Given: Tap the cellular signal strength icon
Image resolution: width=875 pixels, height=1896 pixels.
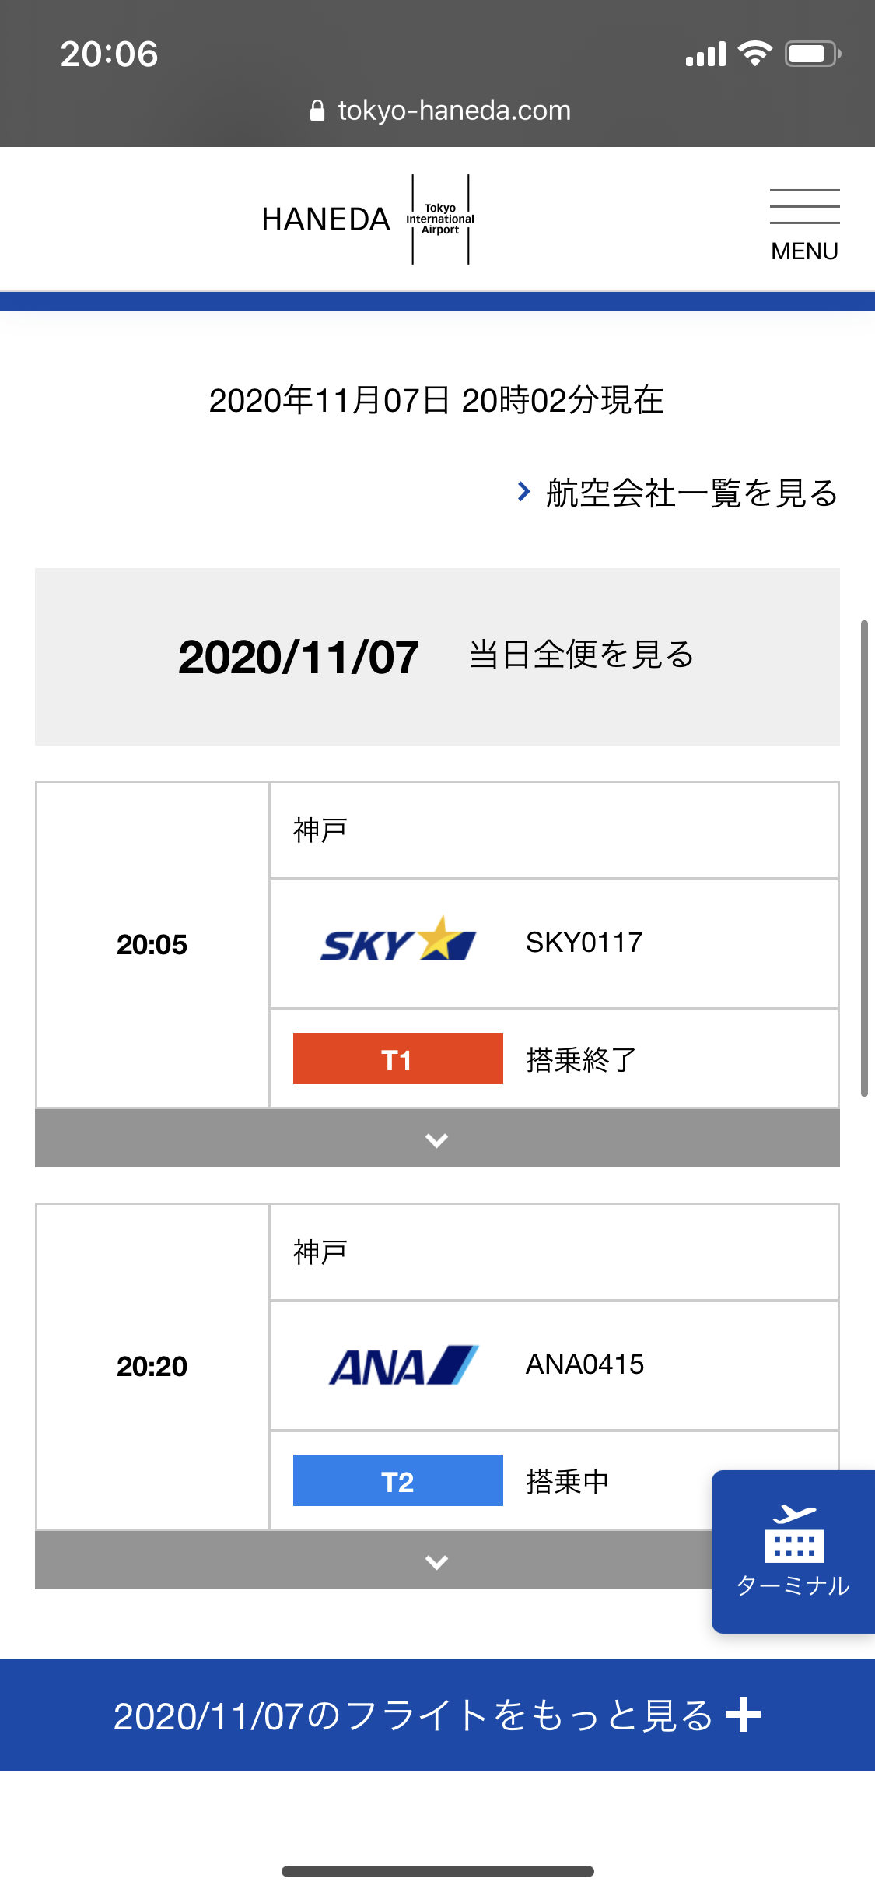Looking at the screenshot, I should (x=705, y=54).
